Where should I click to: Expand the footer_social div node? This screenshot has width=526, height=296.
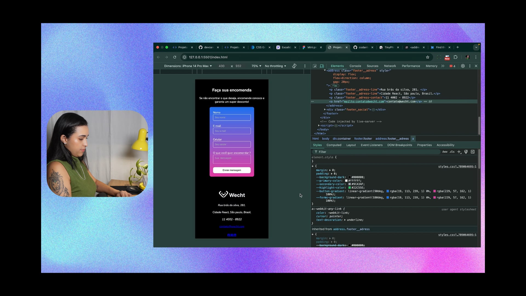pyautogui.click(x=325, y=109)
